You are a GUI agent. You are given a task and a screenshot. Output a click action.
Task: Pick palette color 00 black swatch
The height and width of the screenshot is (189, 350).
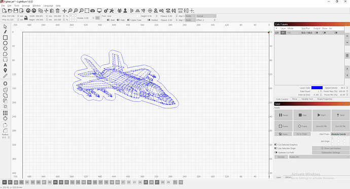(x=4, y=182)
